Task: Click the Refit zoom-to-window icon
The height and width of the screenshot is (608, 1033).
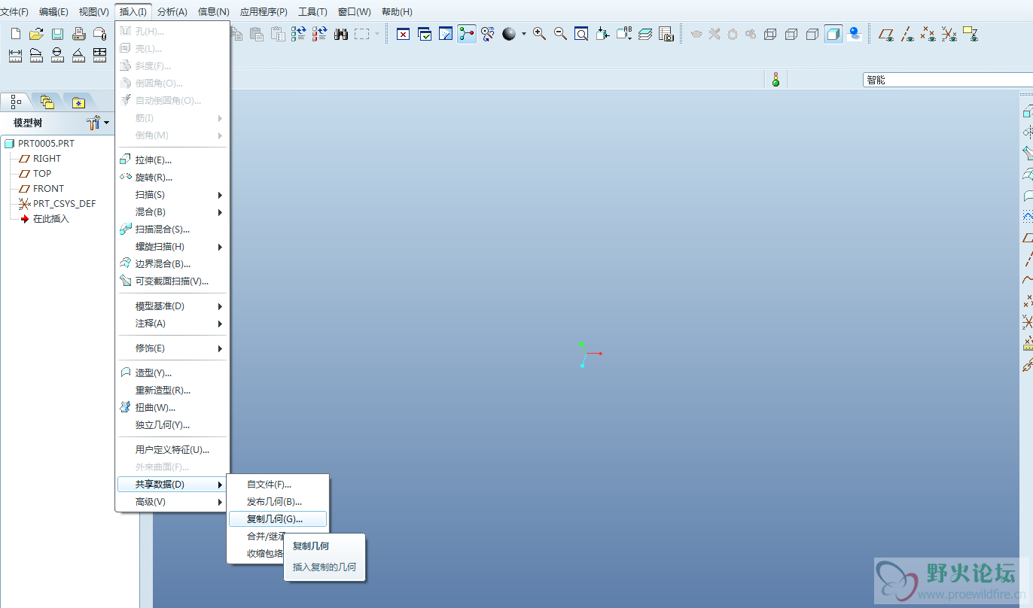Action: [x=581, y=34]
